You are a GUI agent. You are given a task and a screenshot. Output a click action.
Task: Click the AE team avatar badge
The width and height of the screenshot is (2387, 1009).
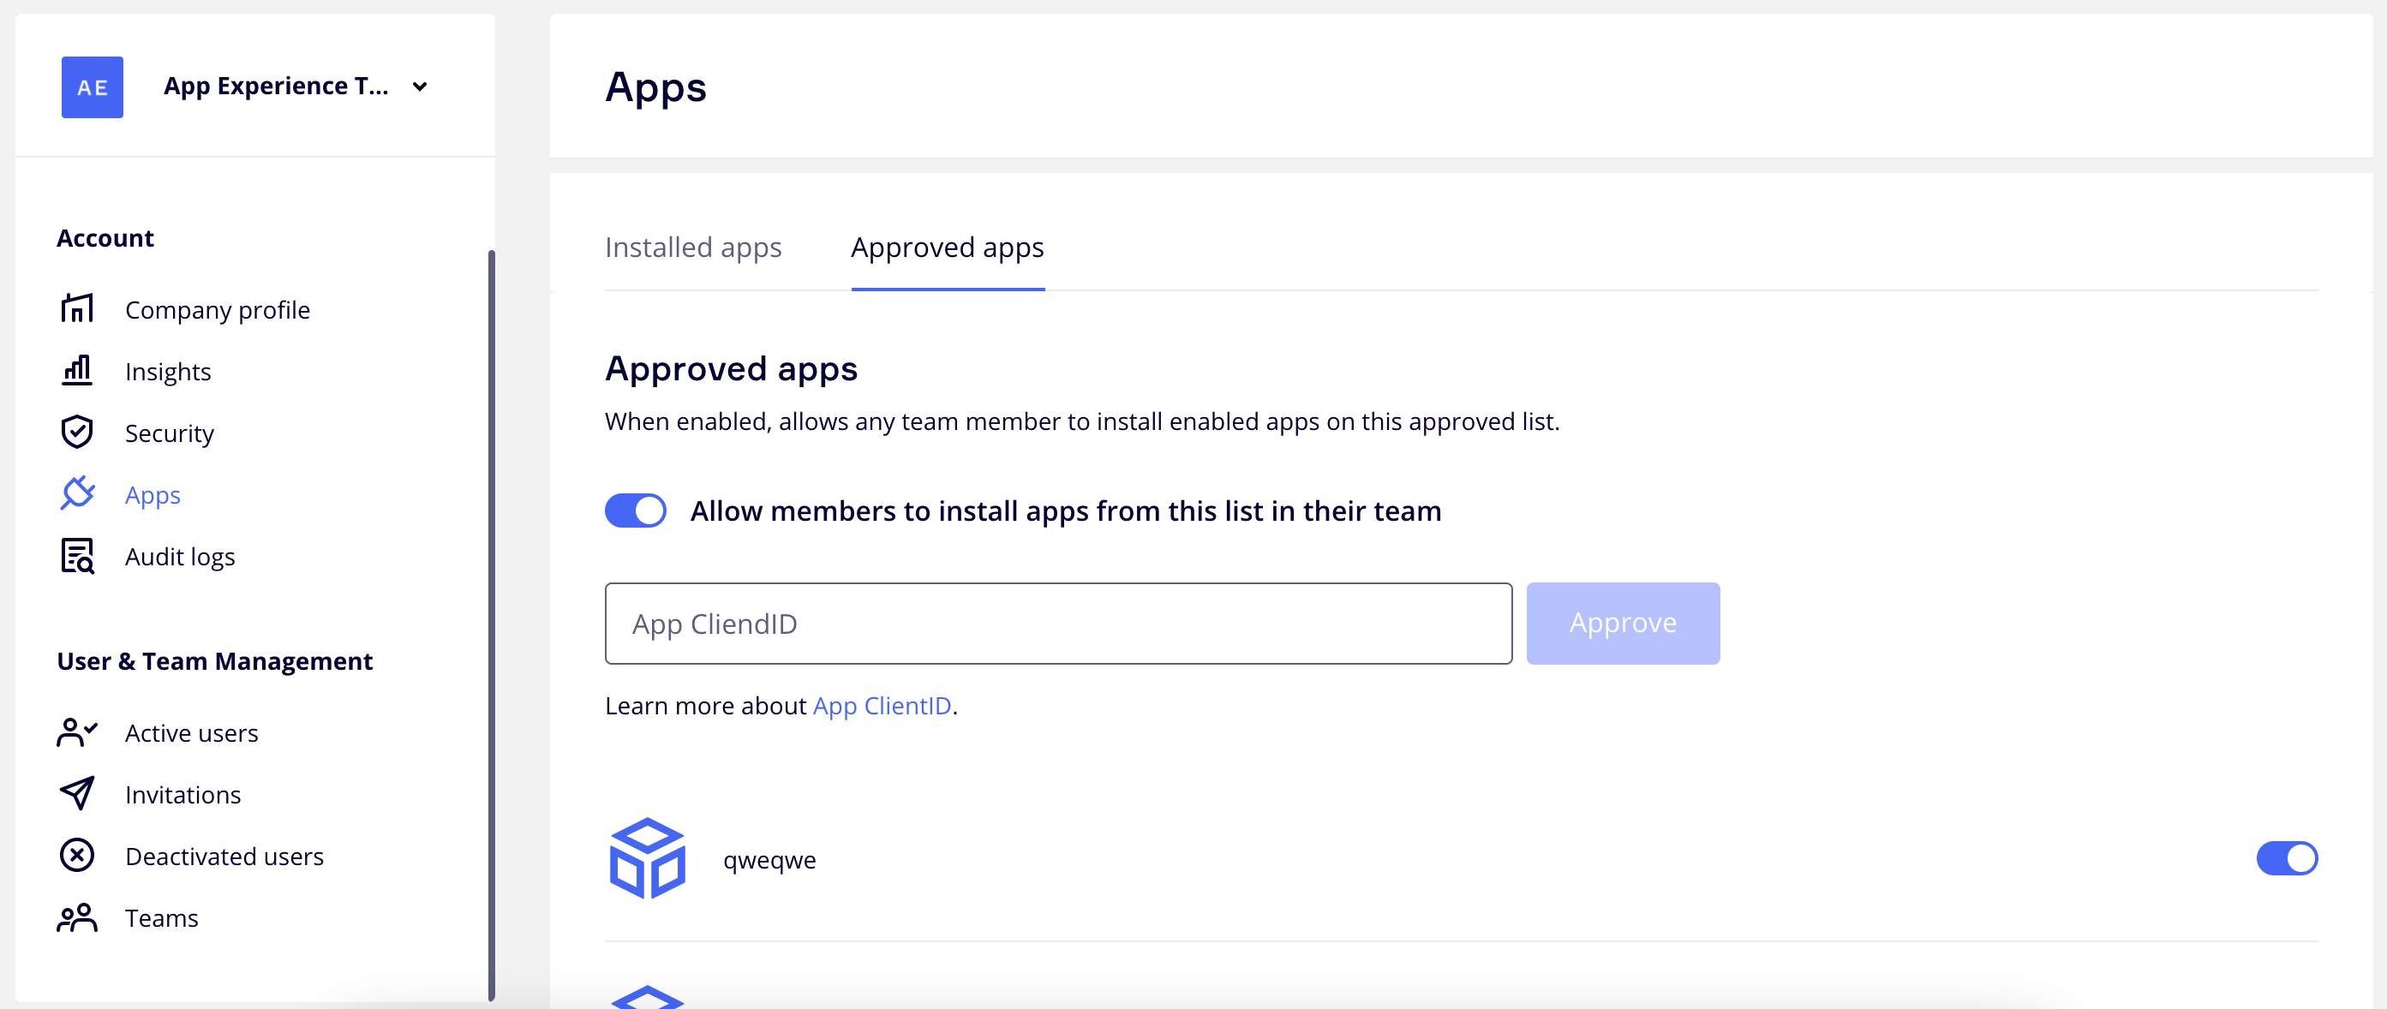tap(92, 87)
